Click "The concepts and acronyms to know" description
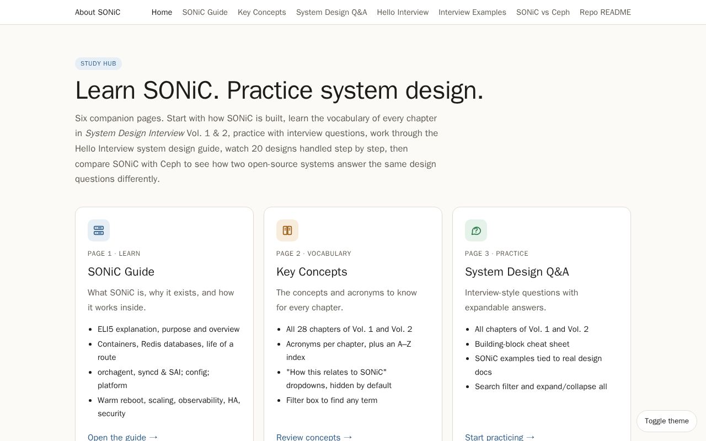 click(346, 300)
